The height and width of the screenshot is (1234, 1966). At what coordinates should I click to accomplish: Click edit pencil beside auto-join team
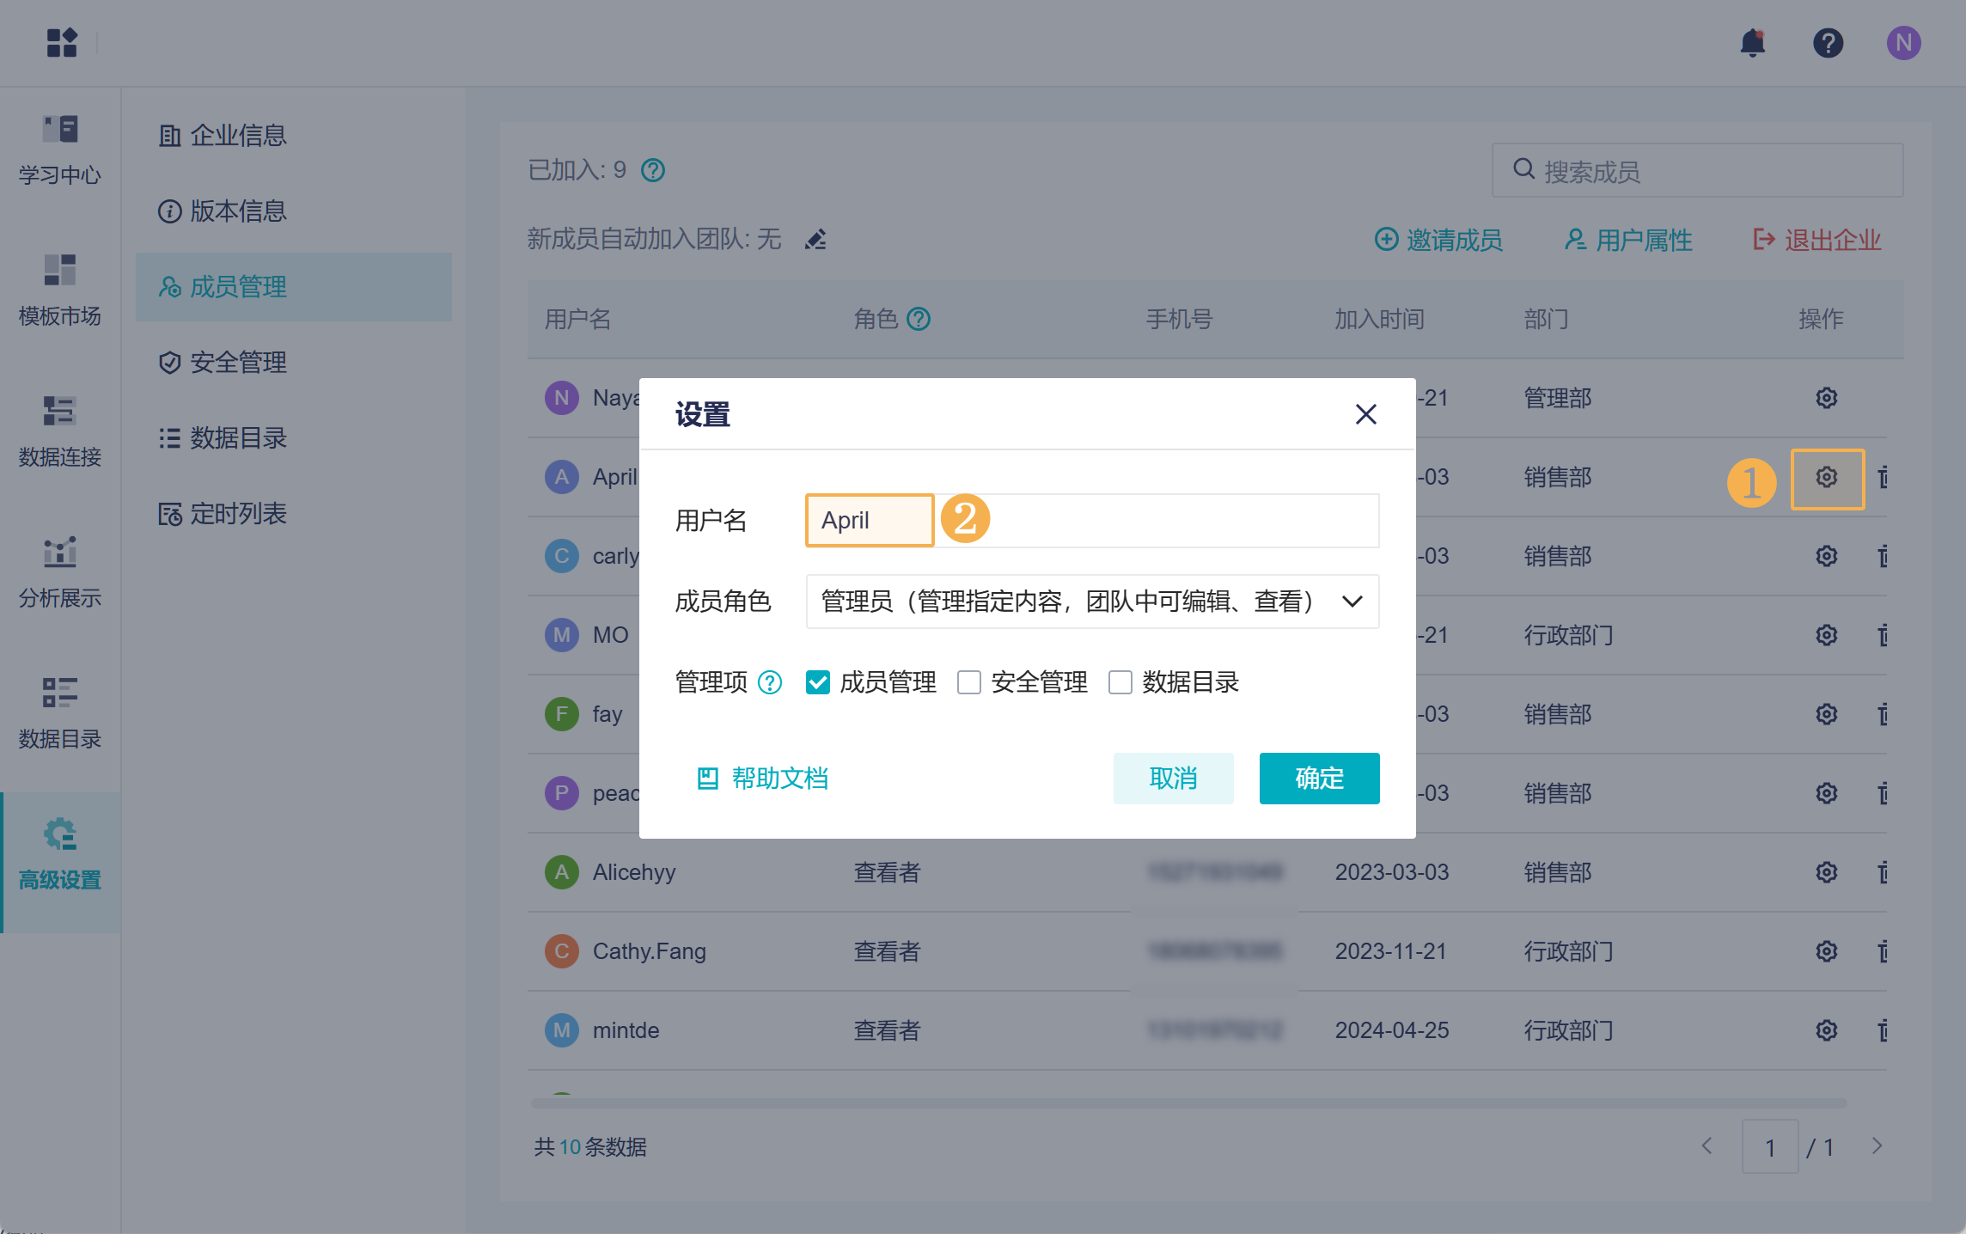click(x=815, y=240)
